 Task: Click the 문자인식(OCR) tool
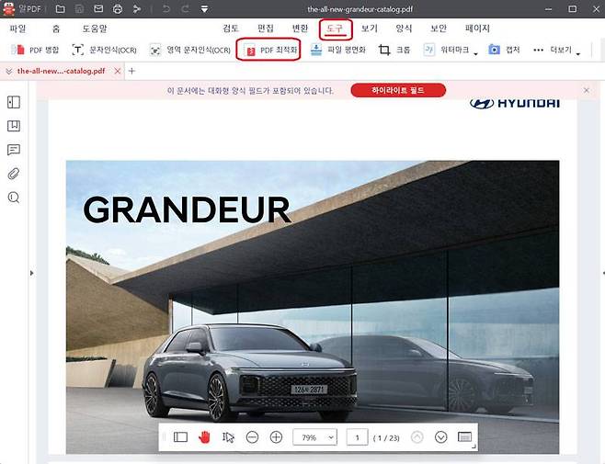pos(104,50)
